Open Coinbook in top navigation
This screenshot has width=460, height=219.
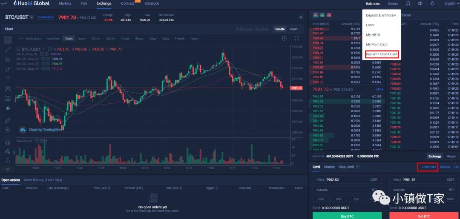coord(152,3)
